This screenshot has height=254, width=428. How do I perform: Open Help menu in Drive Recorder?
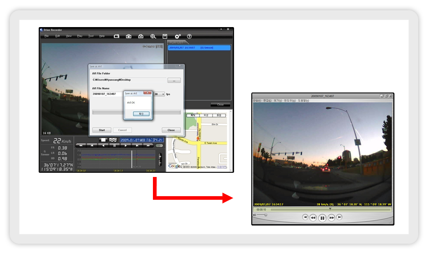point(102,36)
